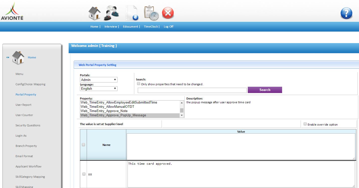This screenshot has height=188, width=359.
Task: Open TimeClock in the navigation bar
Action: [151, 27]
